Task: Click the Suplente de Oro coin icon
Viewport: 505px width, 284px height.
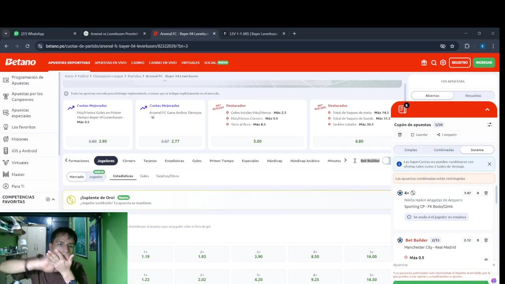Action: (71, 200)
